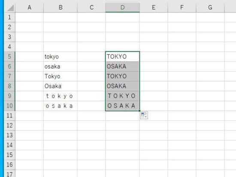Select column B header
This screenshot has width=236, height=177.
(x=61, y=7)
